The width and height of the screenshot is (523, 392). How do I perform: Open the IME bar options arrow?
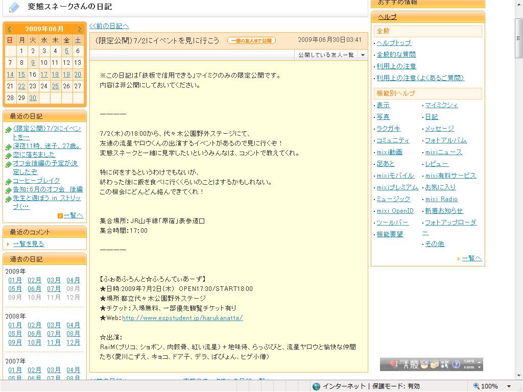coord(479,367)
